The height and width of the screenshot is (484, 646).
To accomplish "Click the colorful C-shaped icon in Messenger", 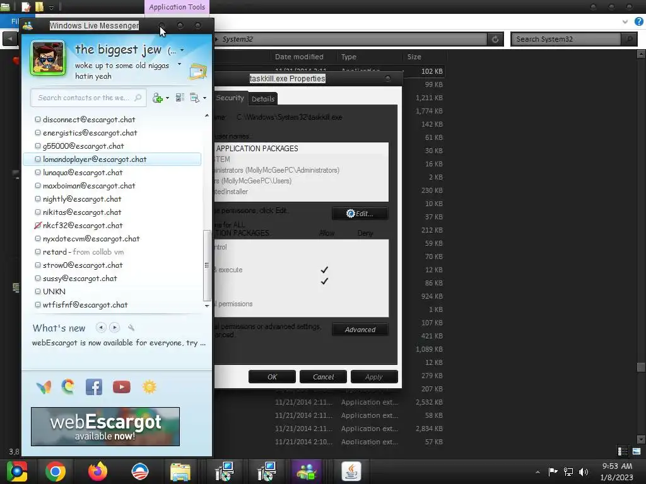I will pos(68,387).
